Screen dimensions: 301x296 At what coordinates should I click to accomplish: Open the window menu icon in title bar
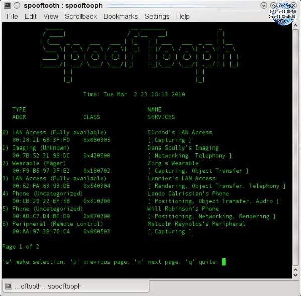[x=6, y=5]
